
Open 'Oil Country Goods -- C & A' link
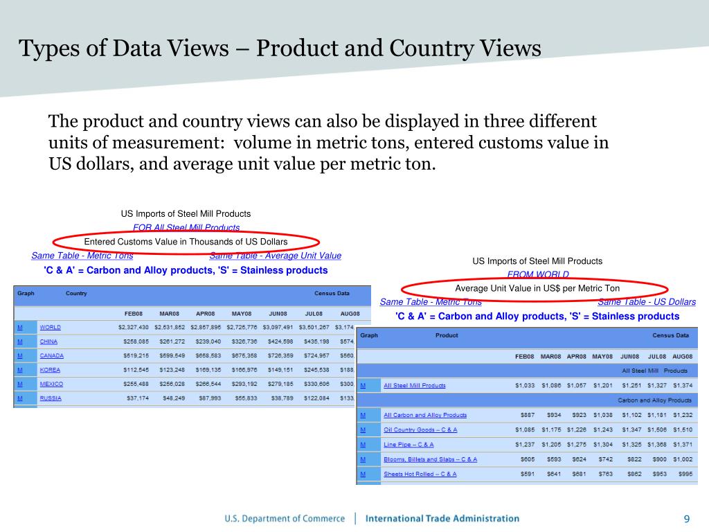[x=420, y=429]
